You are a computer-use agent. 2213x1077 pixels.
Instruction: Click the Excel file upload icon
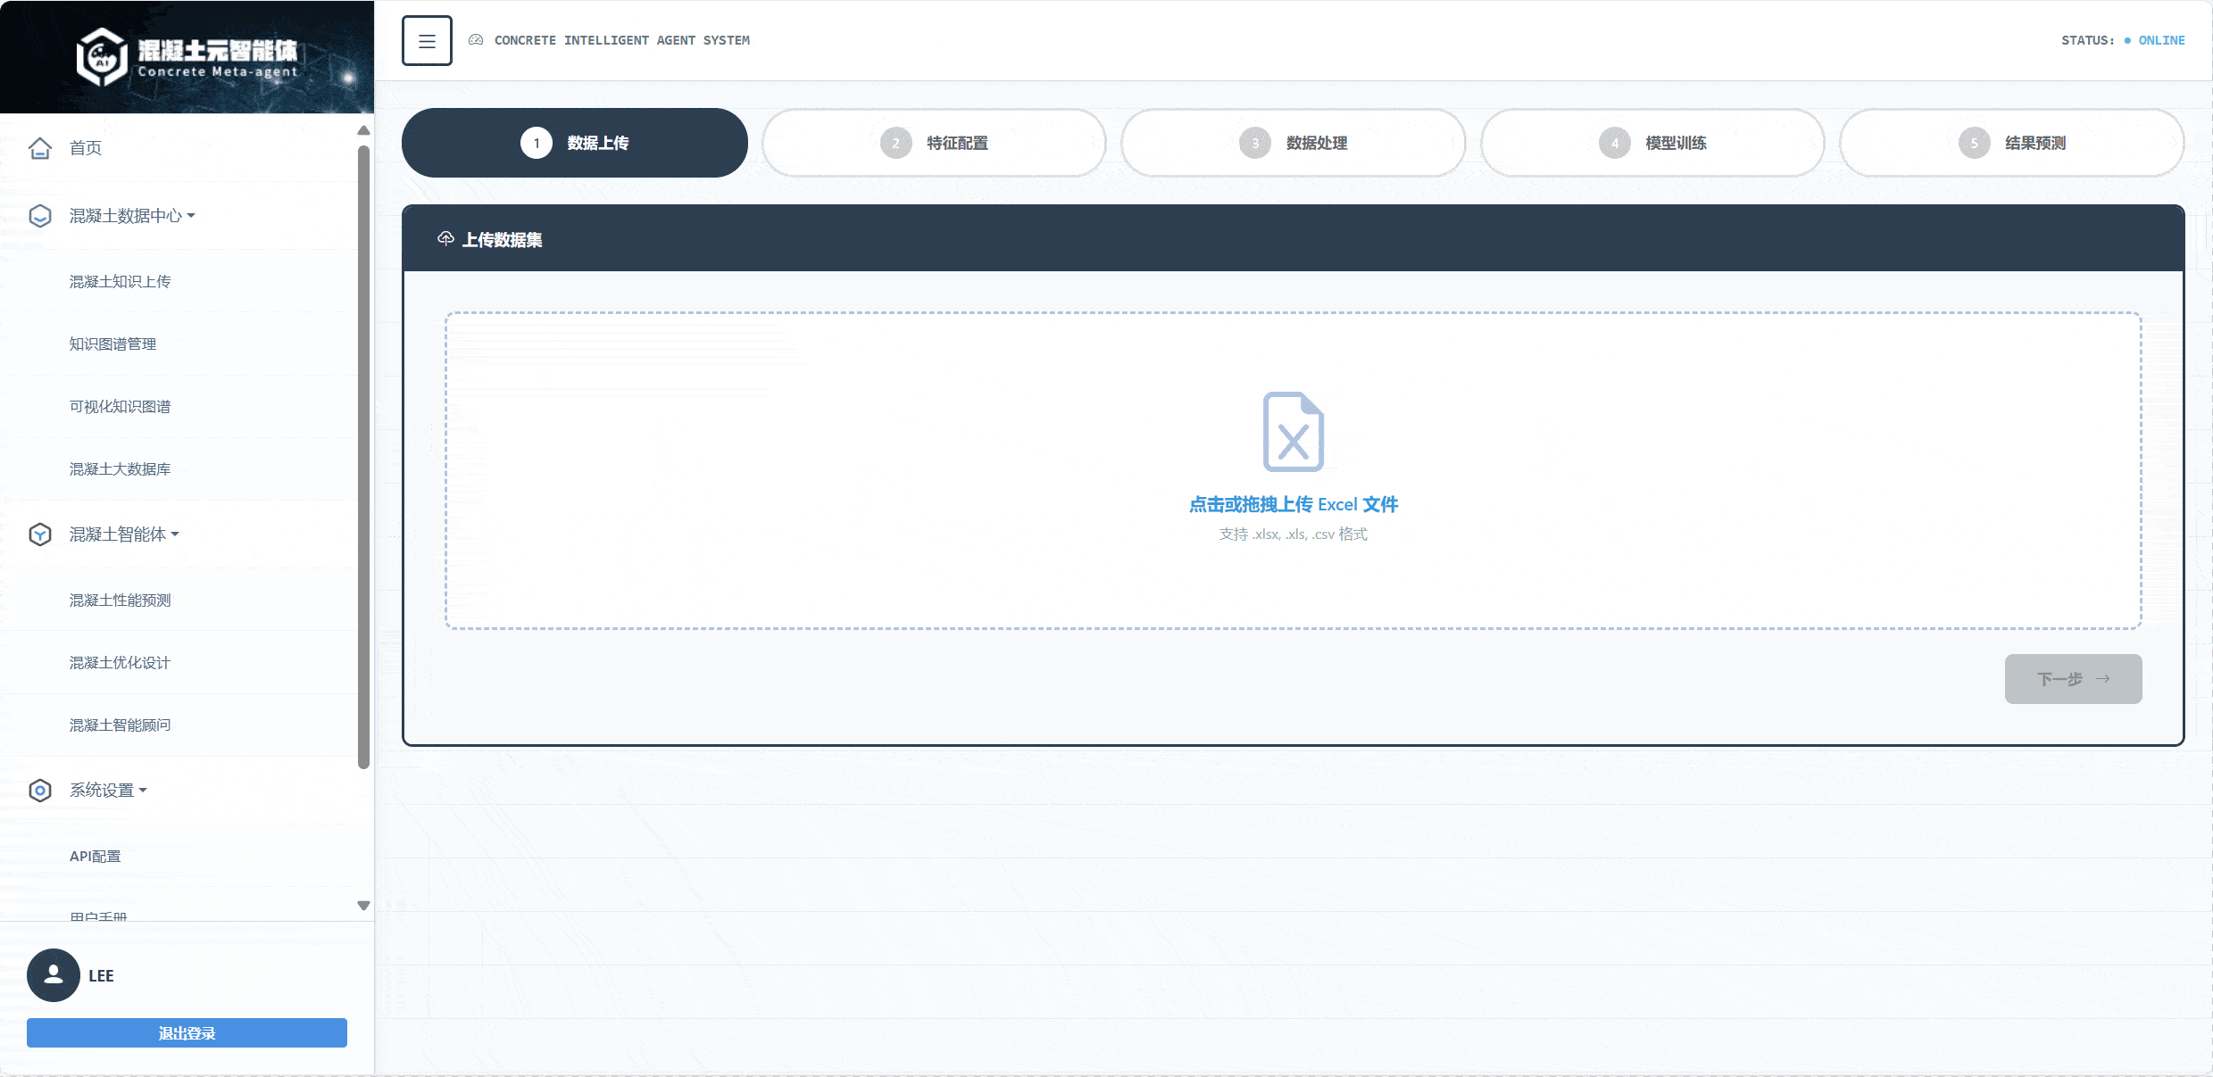(1293, 432)
